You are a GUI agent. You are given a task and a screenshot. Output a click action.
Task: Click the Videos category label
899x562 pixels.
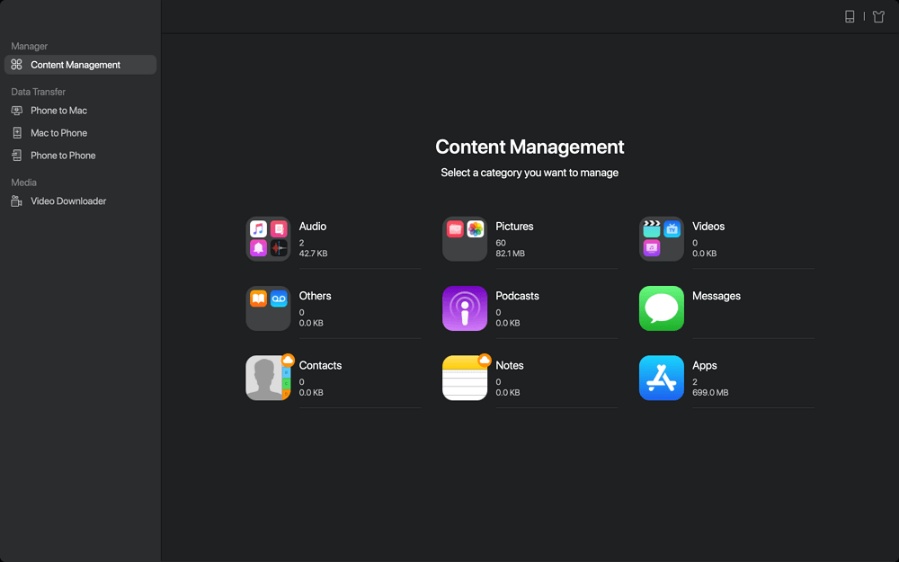[x=708, y=227]
